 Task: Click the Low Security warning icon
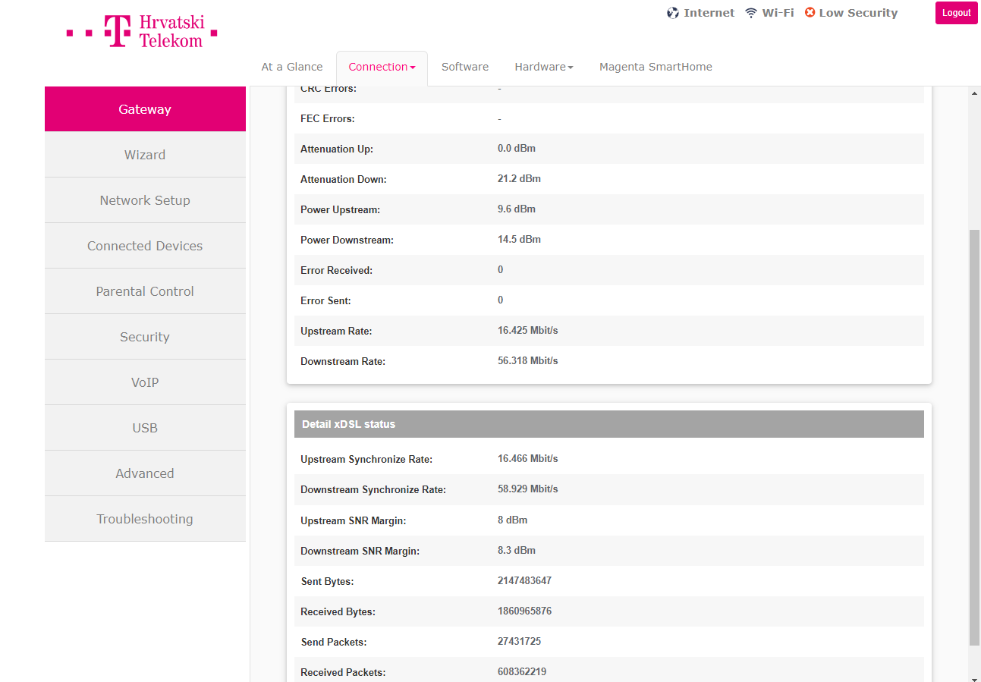coord(810,13)
